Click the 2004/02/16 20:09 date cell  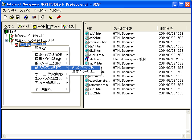[x=171, y=59]
